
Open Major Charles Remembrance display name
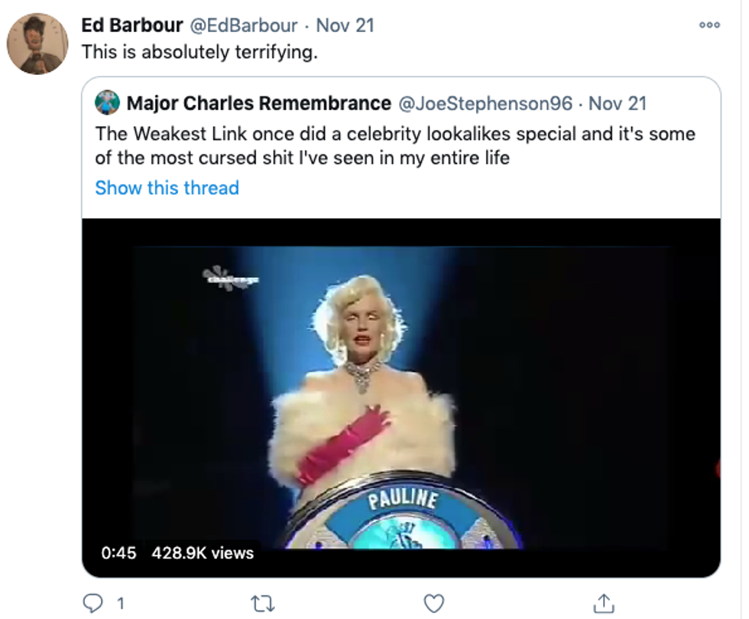258,103
